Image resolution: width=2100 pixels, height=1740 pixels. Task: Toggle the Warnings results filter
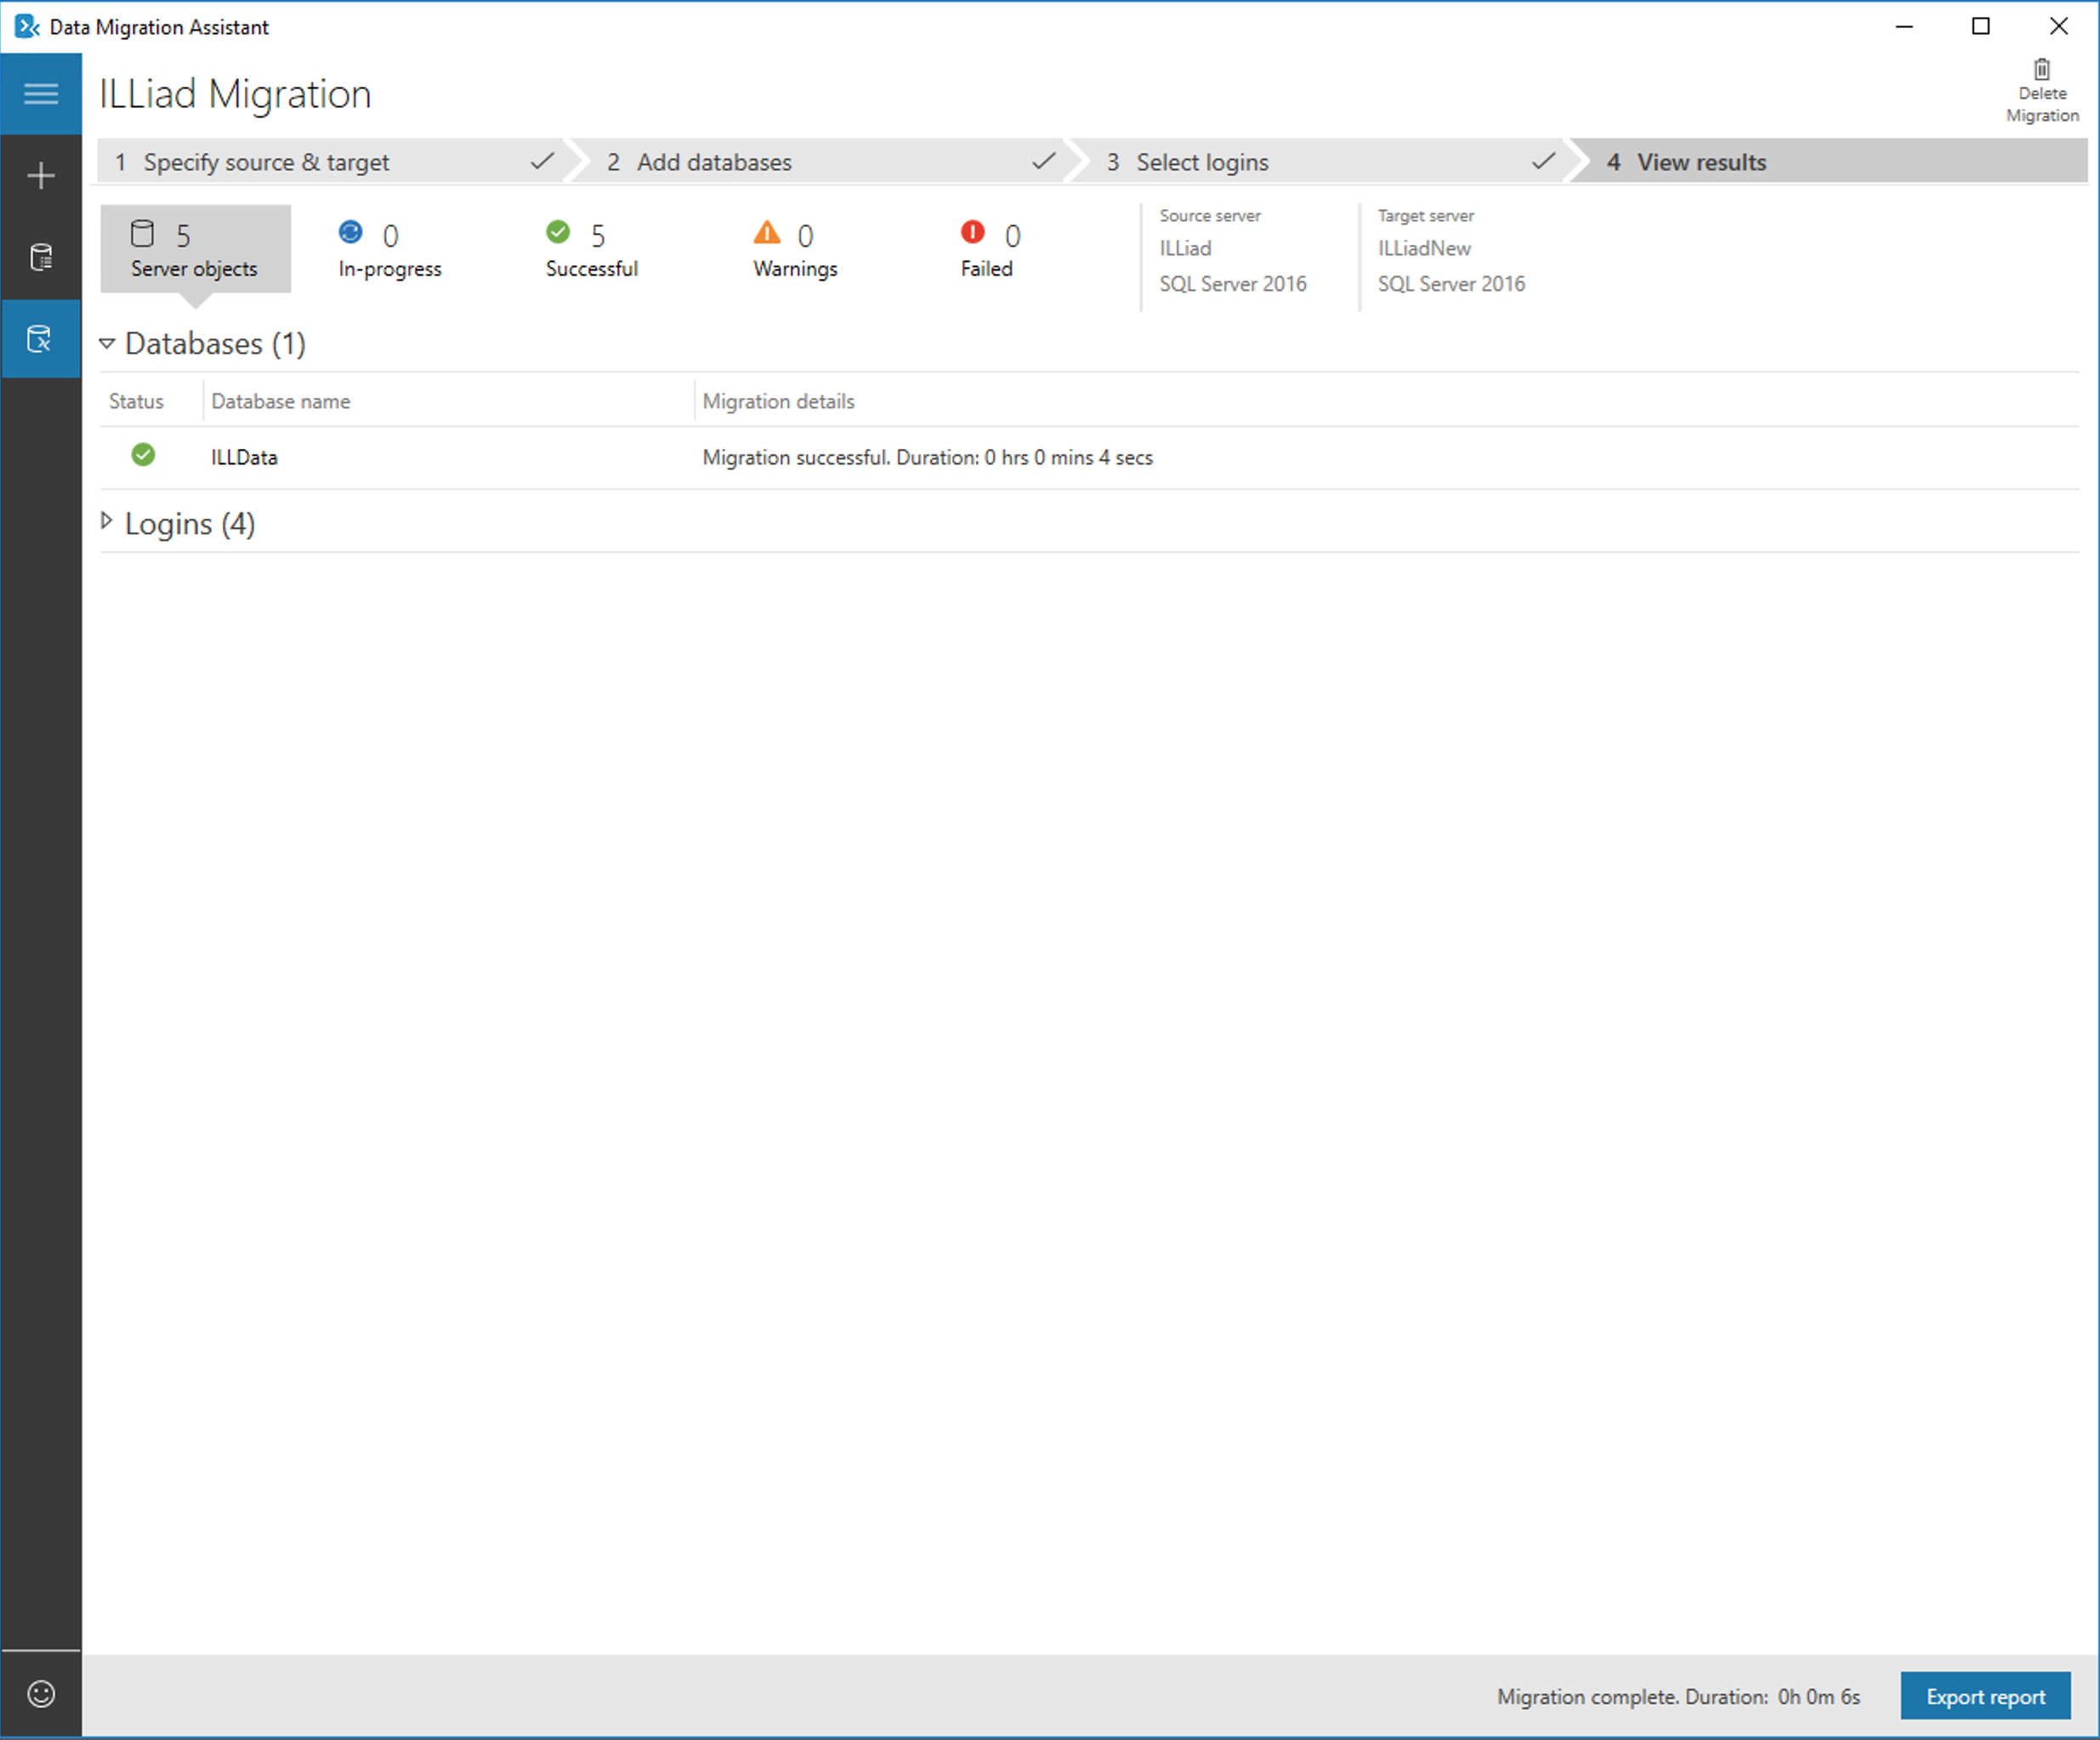[x=794, y=248]
